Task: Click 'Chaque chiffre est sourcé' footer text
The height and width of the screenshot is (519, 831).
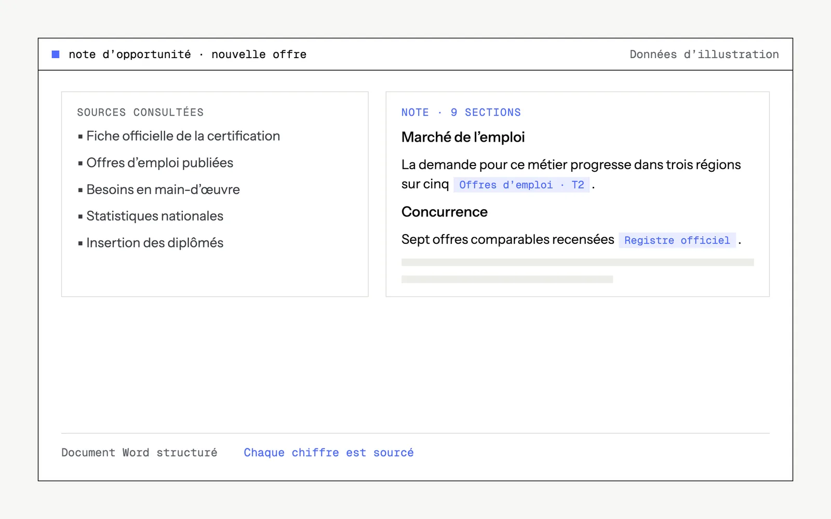Action: coord(329,453)
